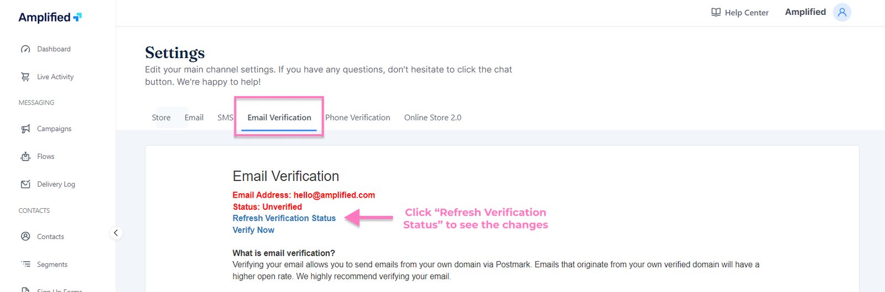Image resolution: width=885 pixels, height=292 pixels.
Task: Click the Delivery Log envelope icon
Action: [x=25, y=184]
